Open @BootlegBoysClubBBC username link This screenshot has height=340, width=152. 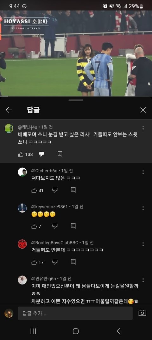pos(55,242)
